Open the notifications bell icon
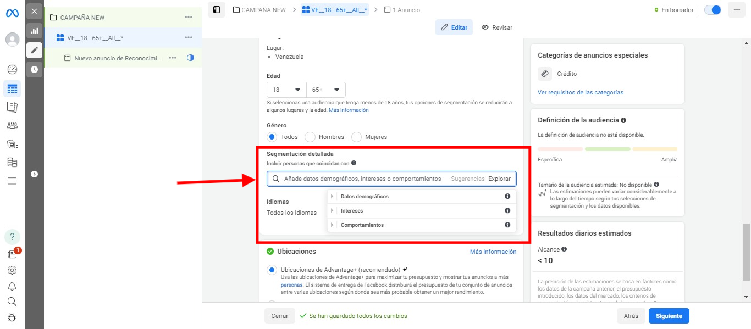751x329 pixels. [x=12, y=286]
